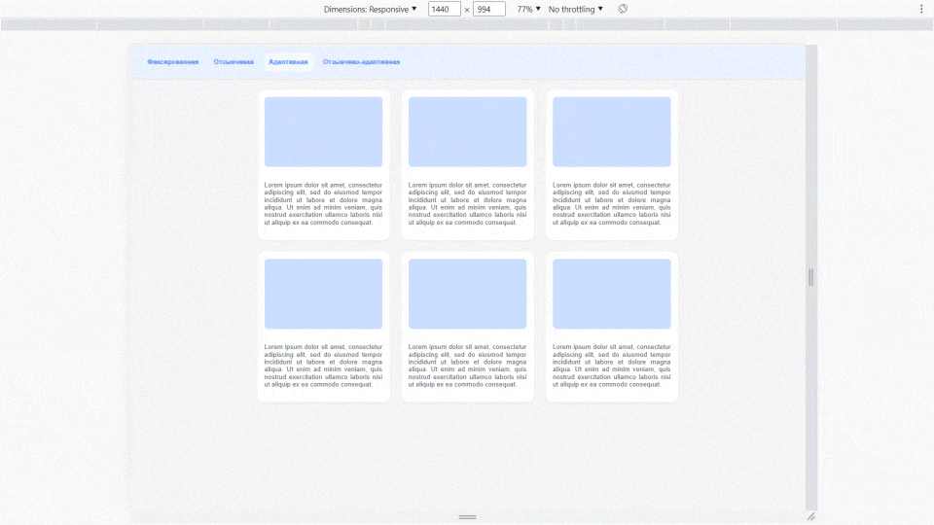Click the Lorem ipsum text in the top-middle card

(x=468, y=203)
